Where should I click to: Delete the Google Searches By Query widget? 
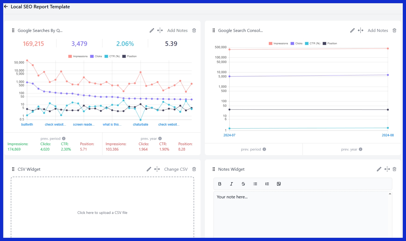pos(194,31)
